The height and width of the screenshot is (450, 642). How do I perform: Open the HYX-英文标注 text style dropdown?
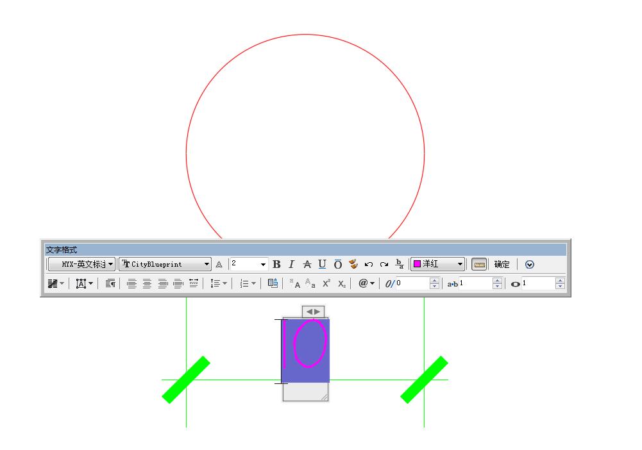81,264
